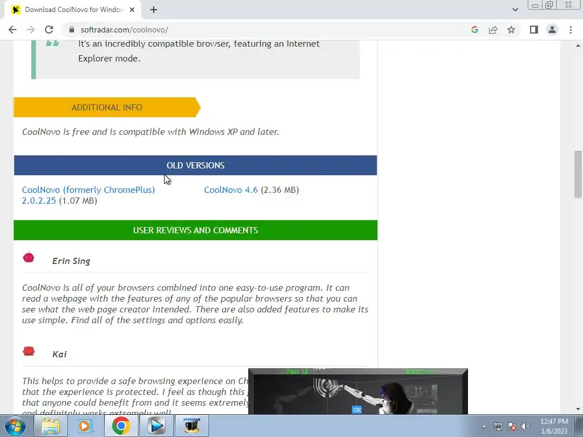Image resolution: width=583 pixels, height=437 pixels.
Task: Click the scrollbar down arrow
Action: (x=578, y=409)
